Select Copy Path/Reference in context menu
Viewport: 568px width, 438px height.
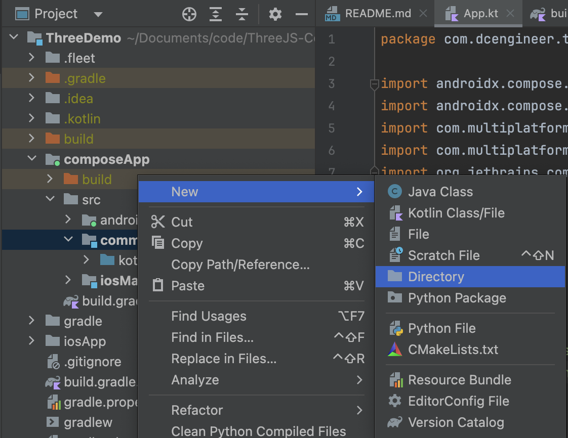coord(240,265)
